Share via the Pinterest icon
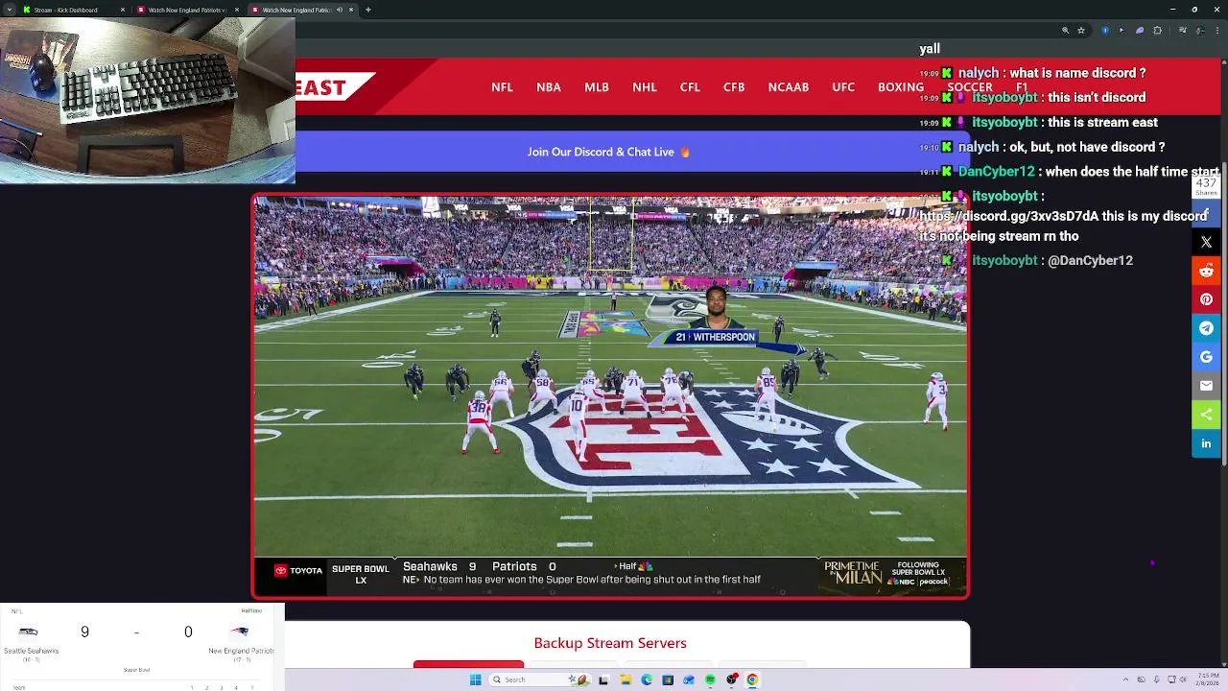 [x=1206, y=299]
